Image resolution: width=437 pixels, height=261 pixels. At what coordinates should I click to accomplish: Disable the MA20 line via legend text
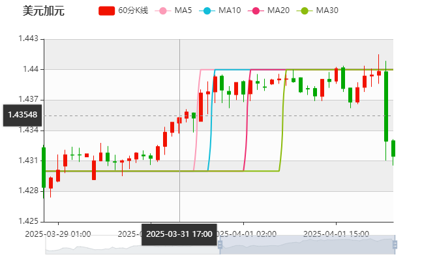point(278,11)
